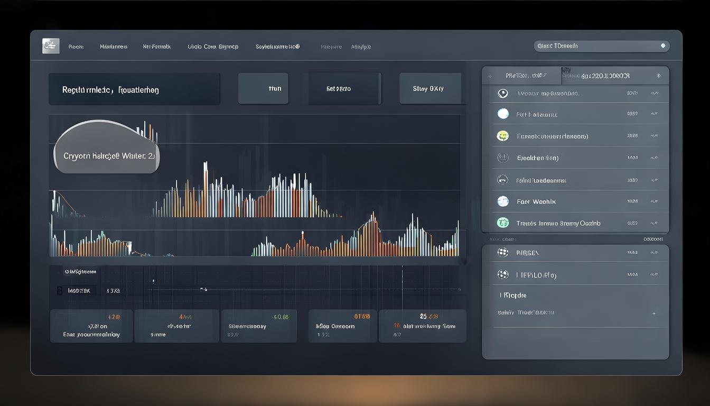Click the green icon next to 'Traces' row
The height and width of the screenshot is (406, 710).
502,223
